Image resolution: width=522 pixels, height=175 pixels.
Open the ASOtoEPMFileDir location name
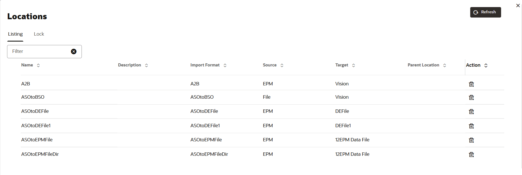click(x=40, y=154)
